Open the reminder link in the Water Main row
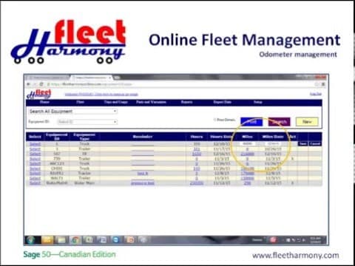355x266 pixels. tap(143, 183)
